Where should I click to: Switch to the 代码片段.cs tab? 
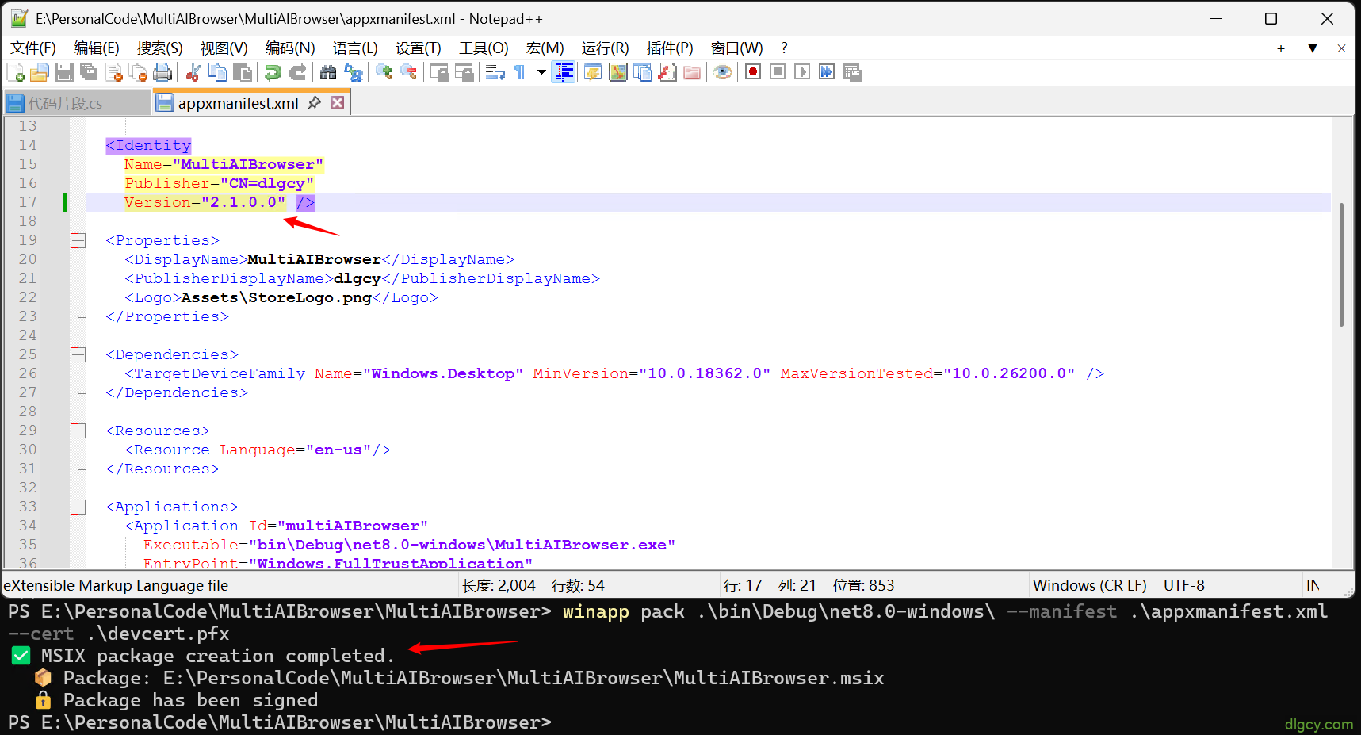pos(65,103)
